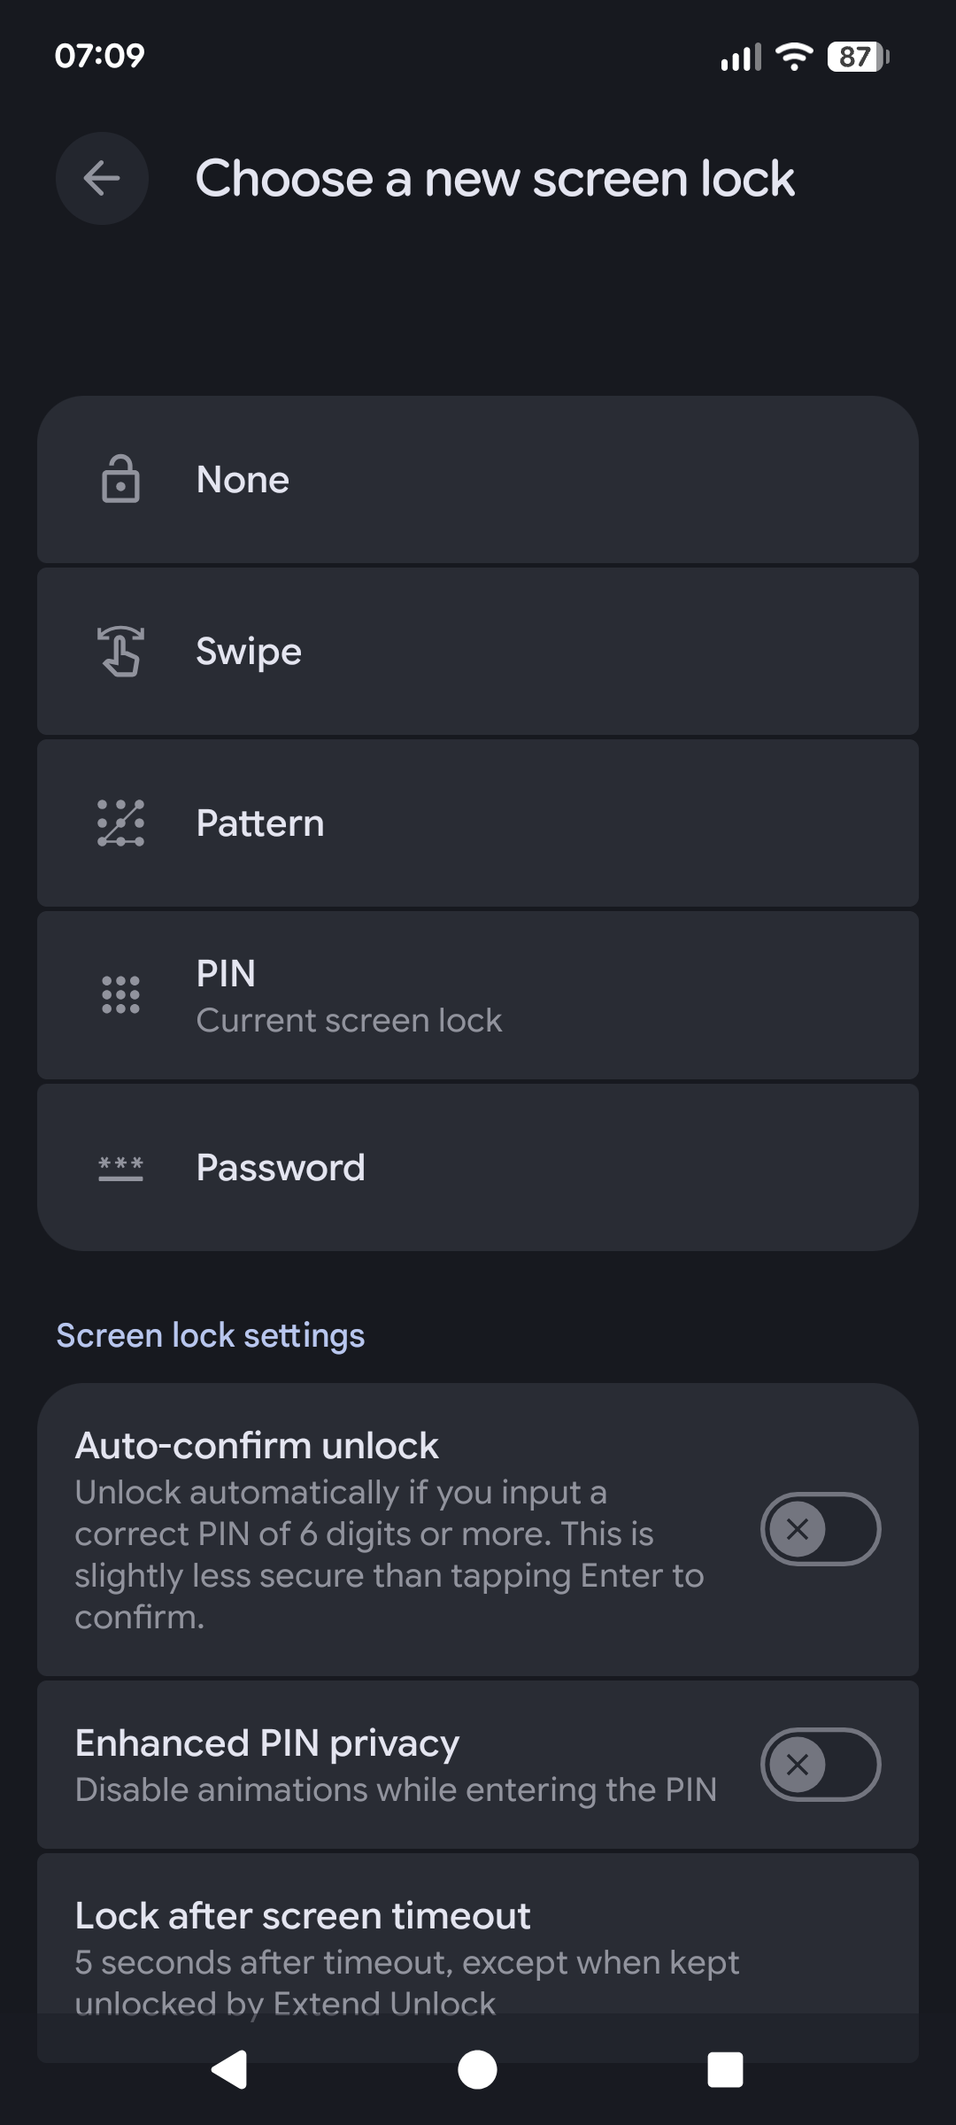Open recent apps with square button
This screenshot has height=2125, width=956.
coord(725,2070)
